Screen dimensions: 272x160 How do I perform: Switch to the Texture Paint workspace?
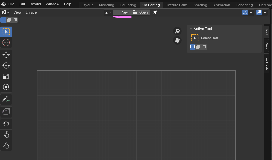click(x=177, y=5)
